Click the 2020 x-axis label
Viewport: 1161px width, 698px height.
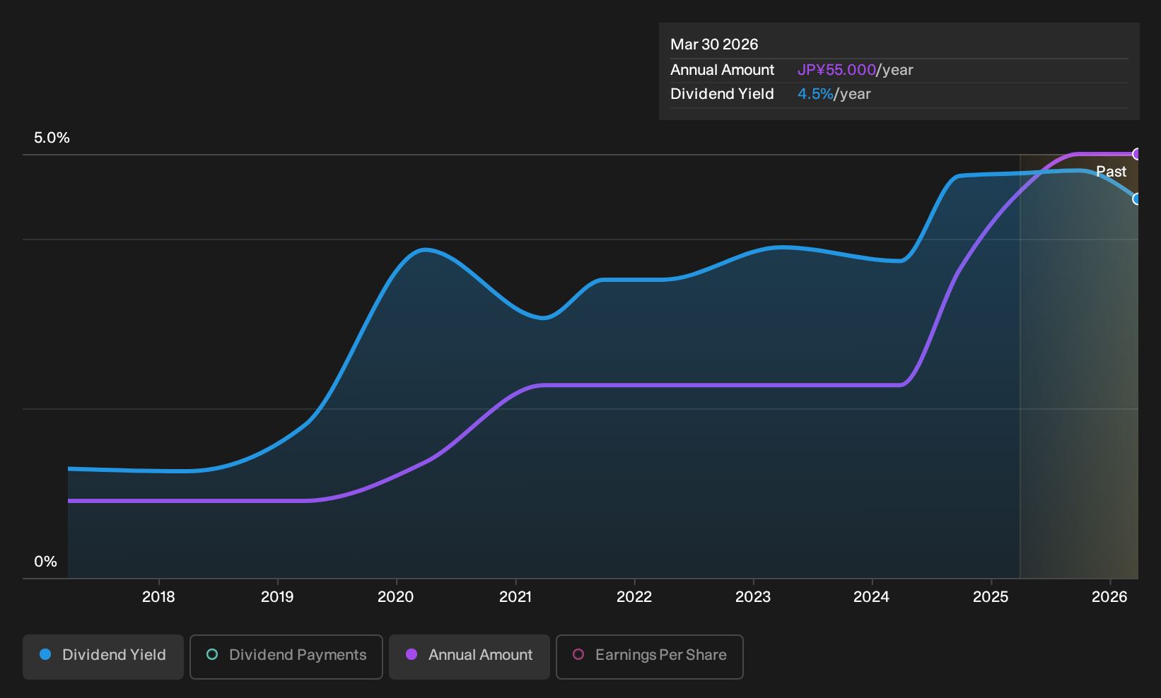[x=396, y=597]
